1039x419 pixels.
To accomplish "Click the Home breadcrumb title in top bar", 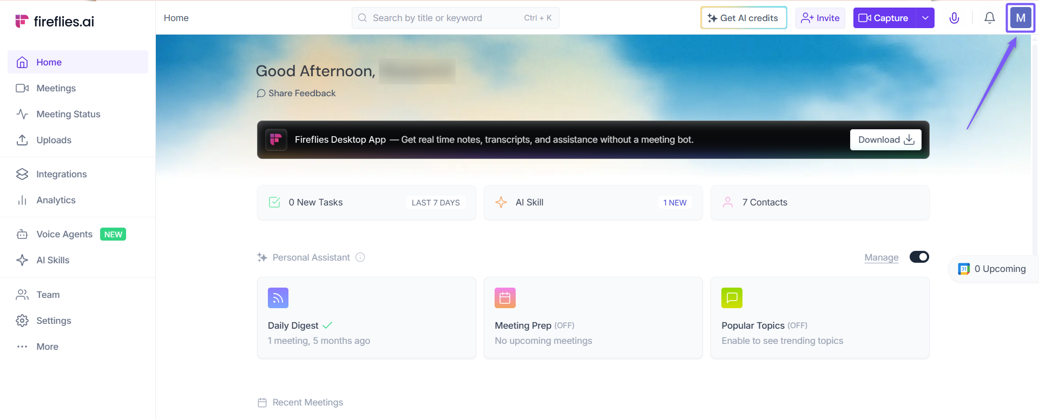I will coord(176,18).
